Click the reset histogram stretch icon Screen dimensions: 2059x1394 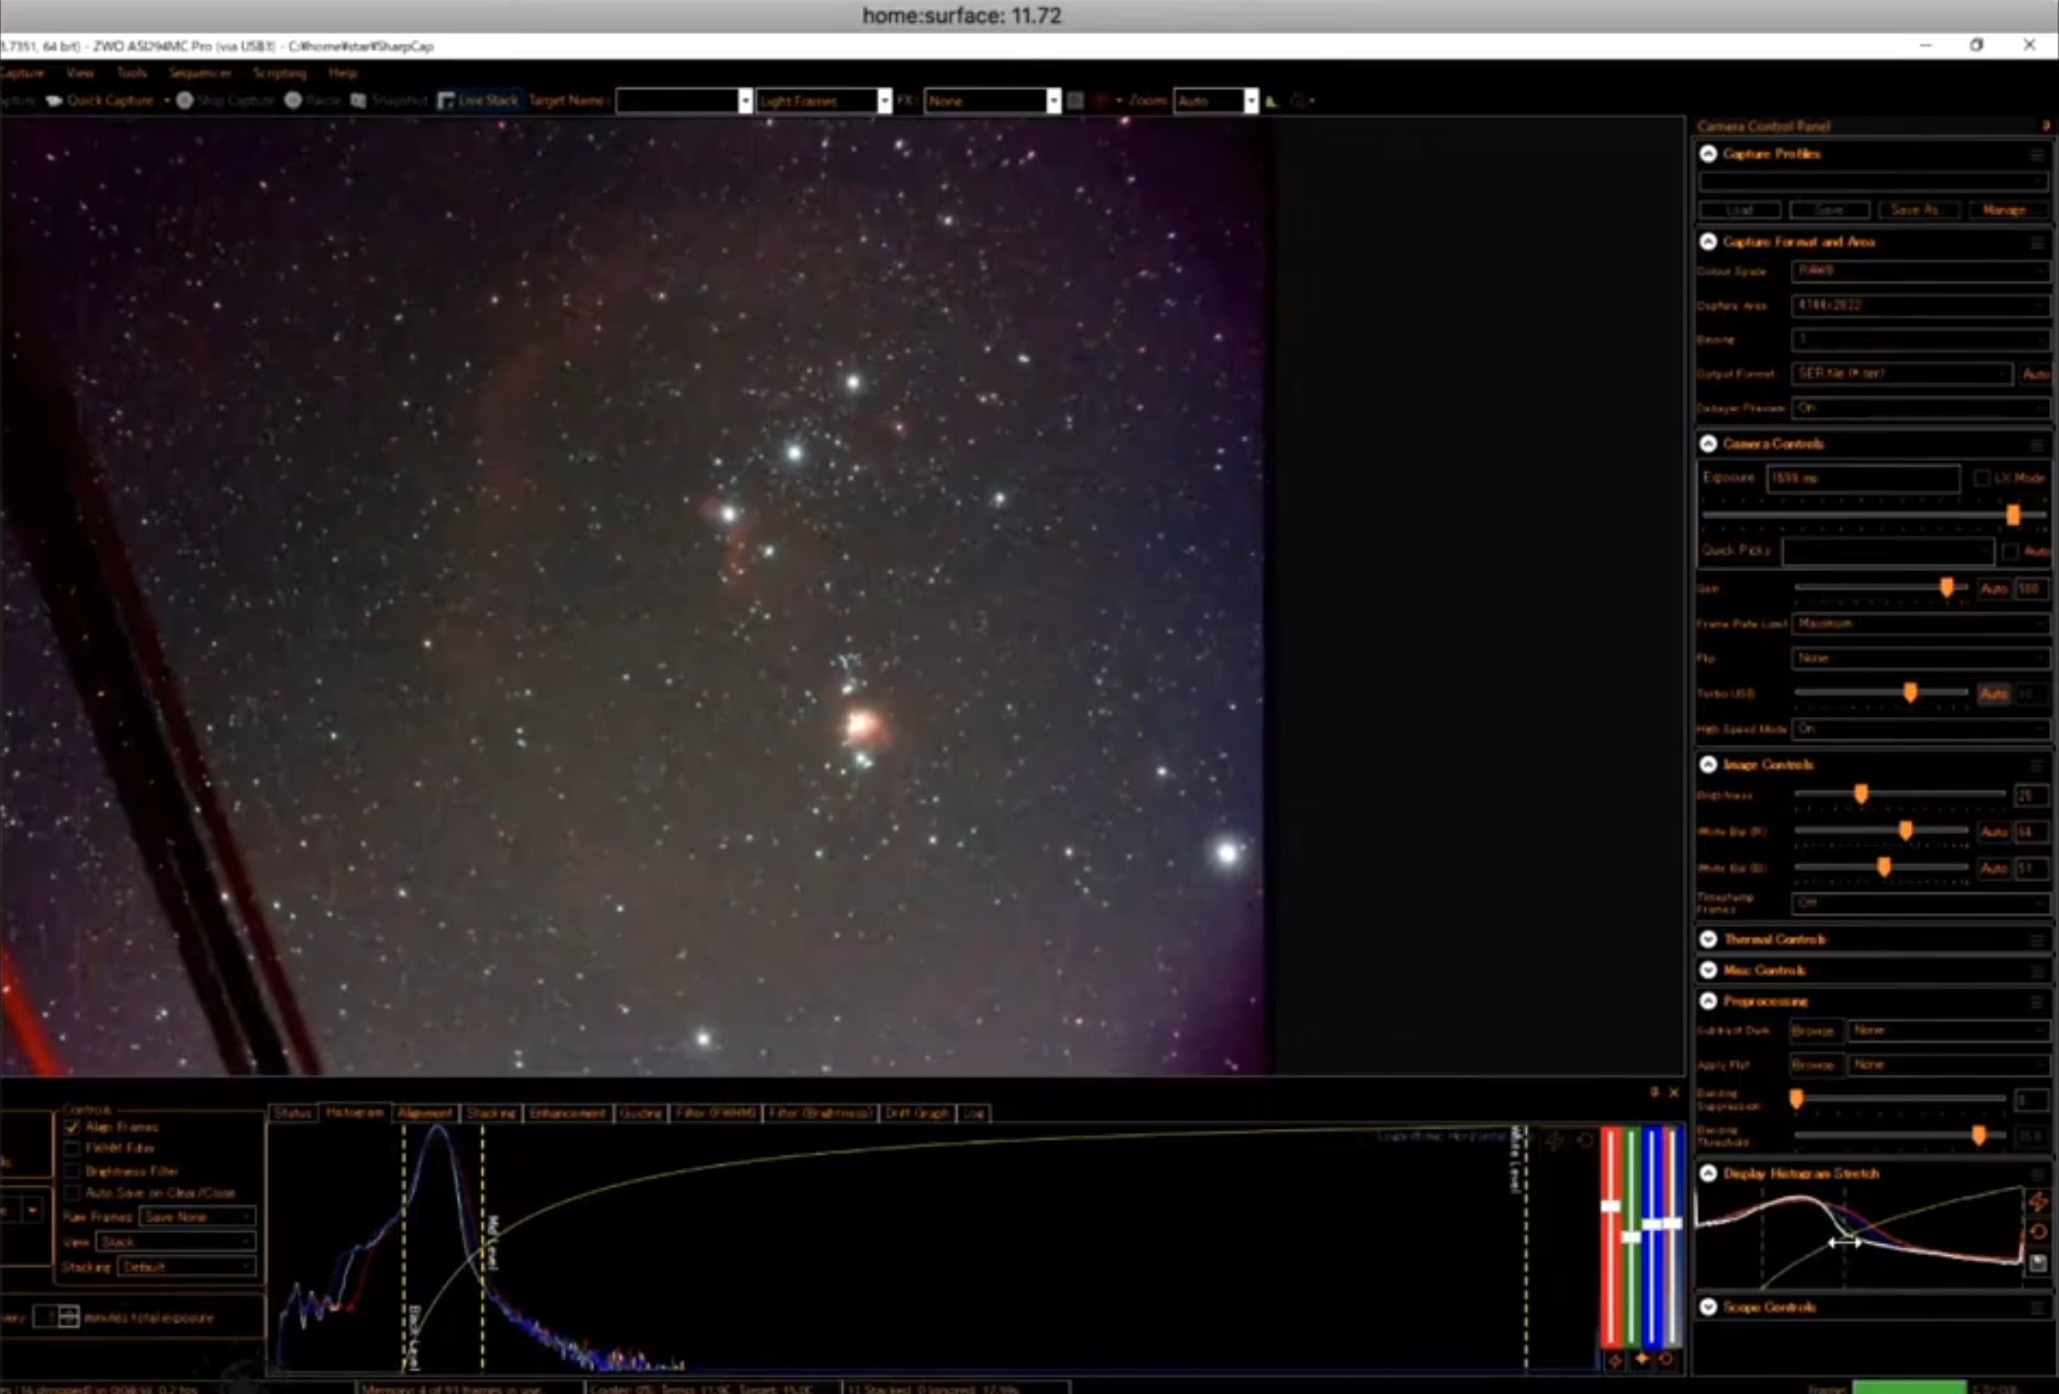2038,1231
